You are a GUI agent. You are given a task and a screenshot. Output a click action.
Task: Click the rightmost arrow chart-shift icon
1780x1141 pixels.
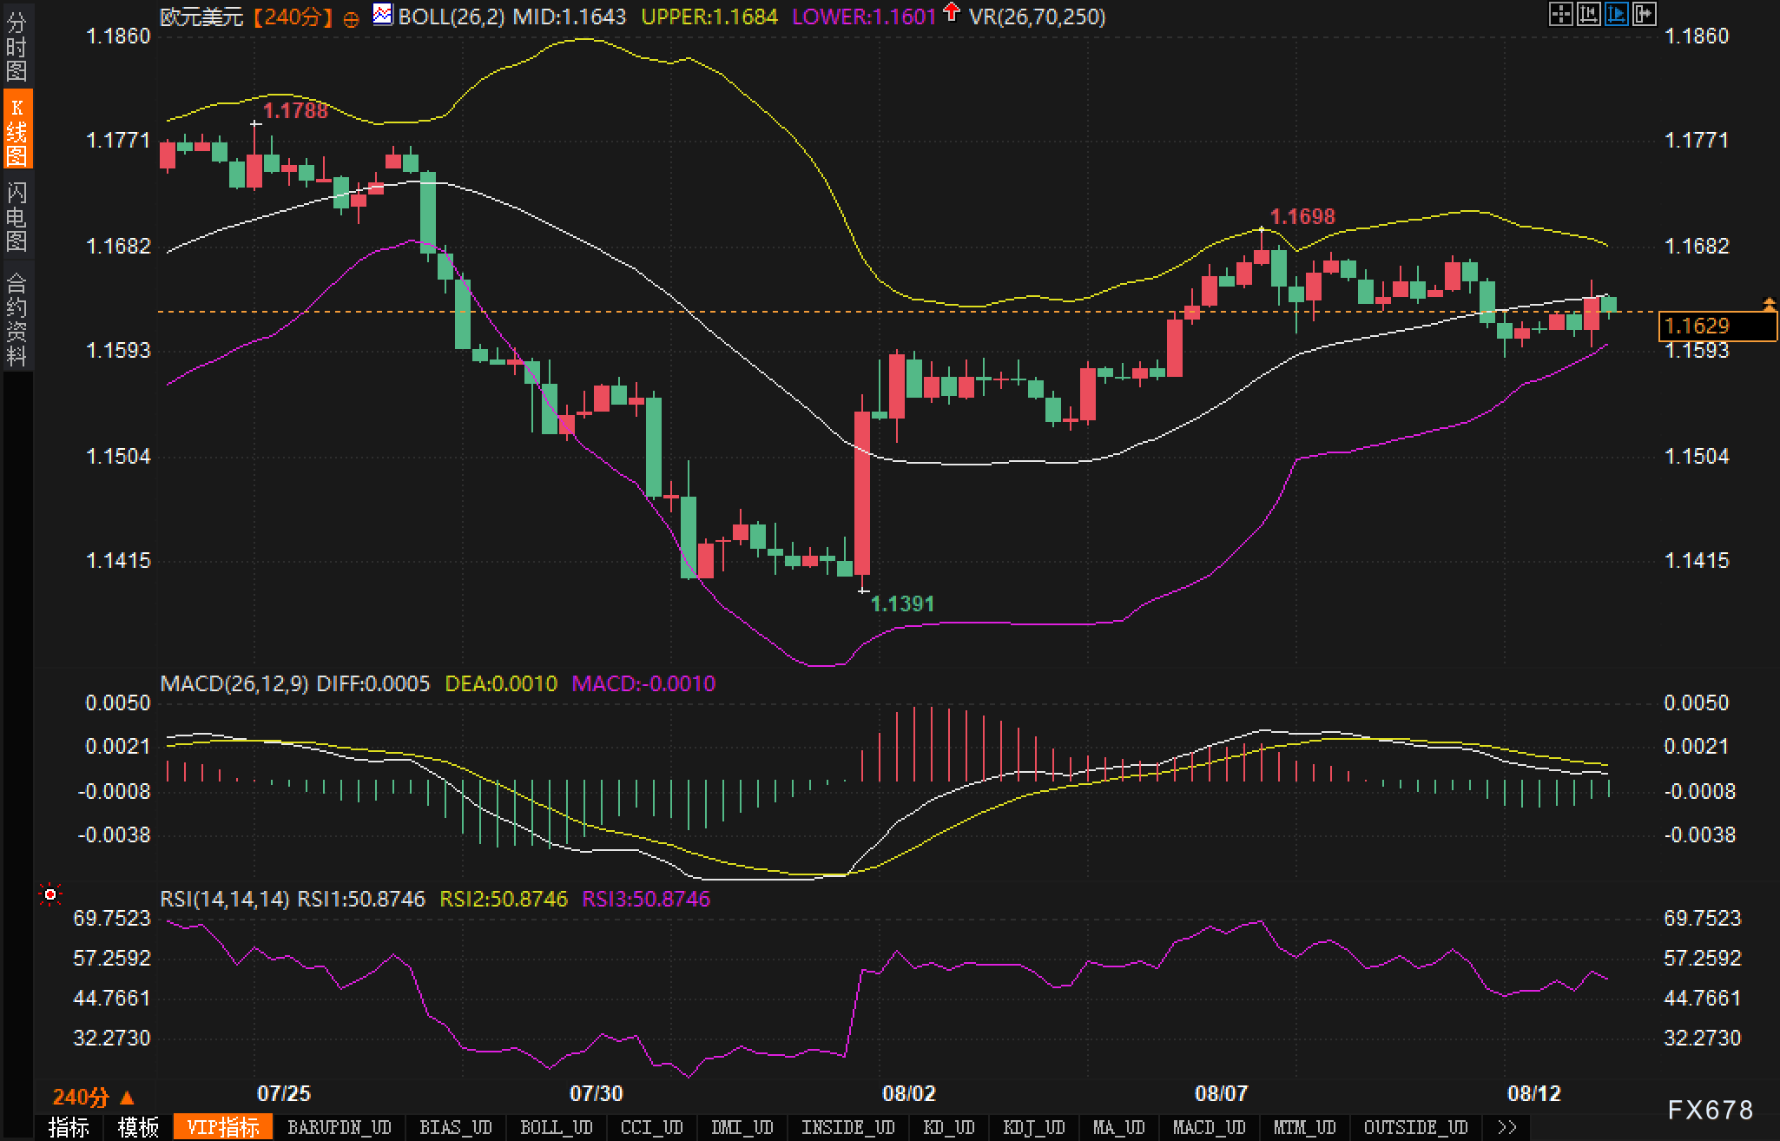[1644, 14]
